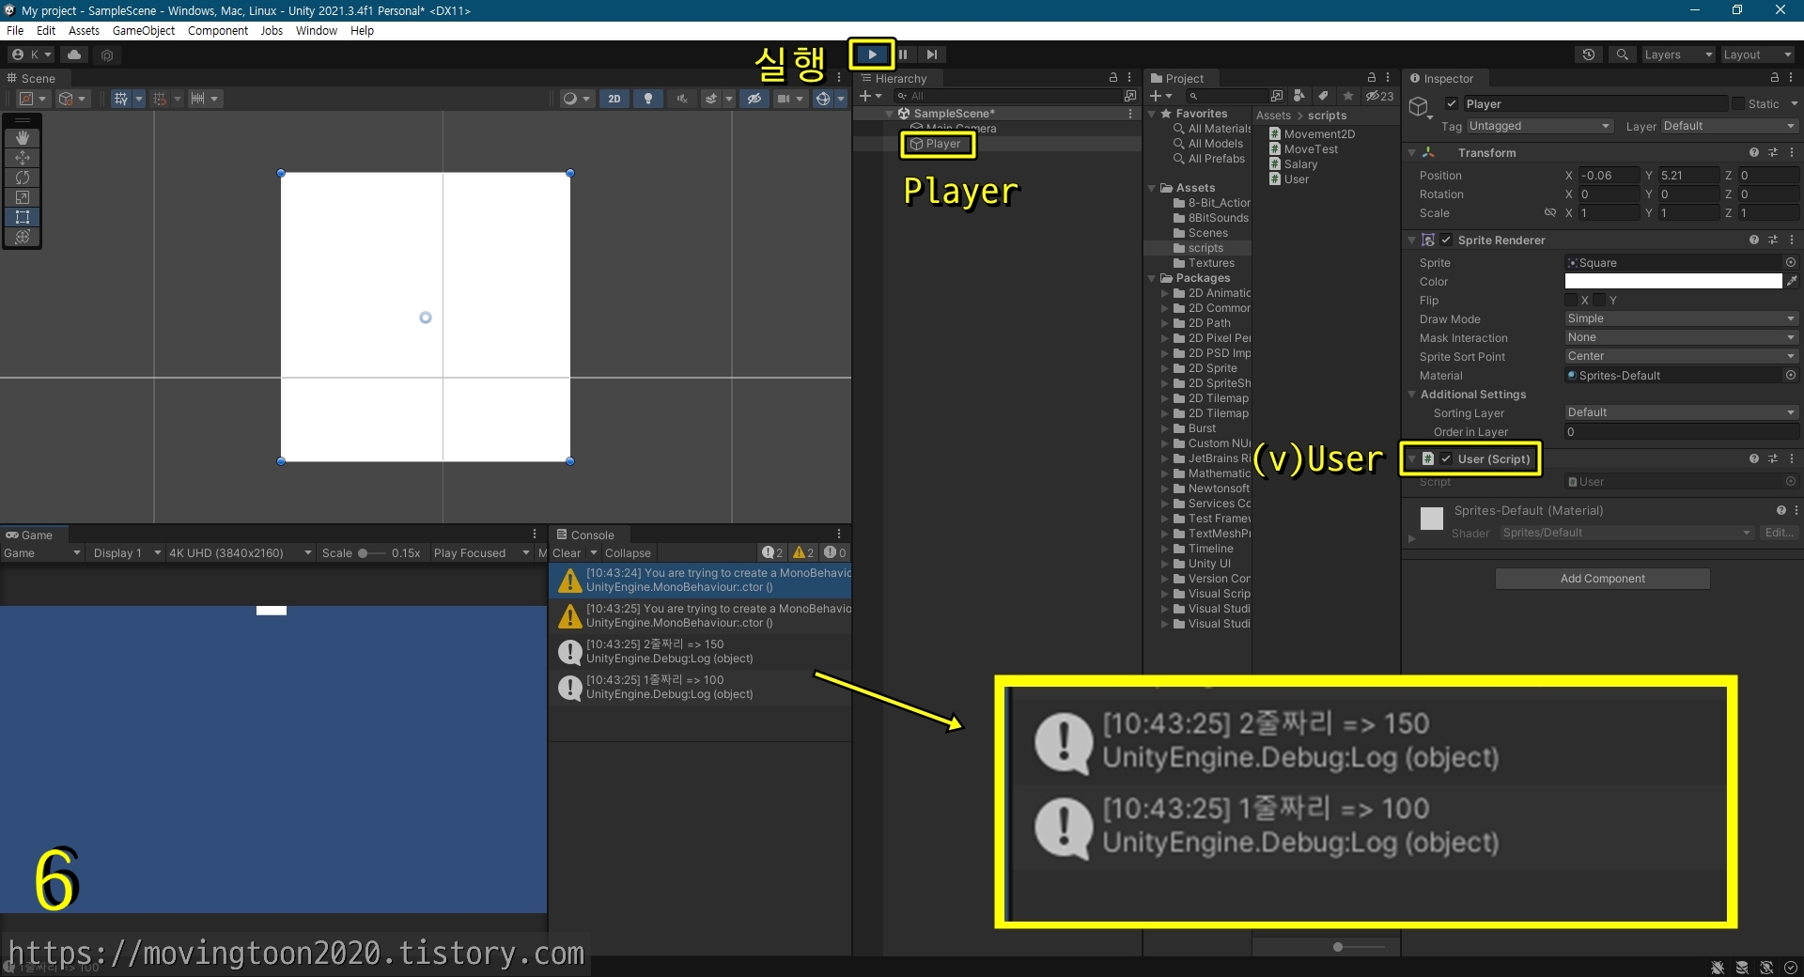Click the Clear button in Console
This screenshot has width=1804, height=977.
pyautogui.click(x=567, y=553)
